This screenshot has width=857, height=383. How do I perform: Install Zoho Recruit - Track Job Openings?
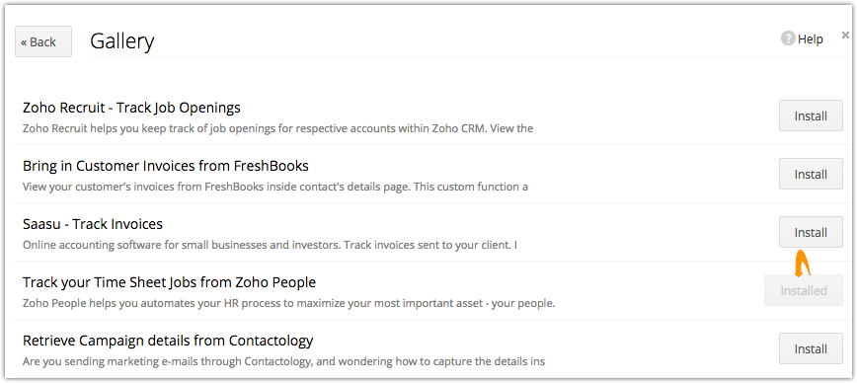(x=811, y=115)
